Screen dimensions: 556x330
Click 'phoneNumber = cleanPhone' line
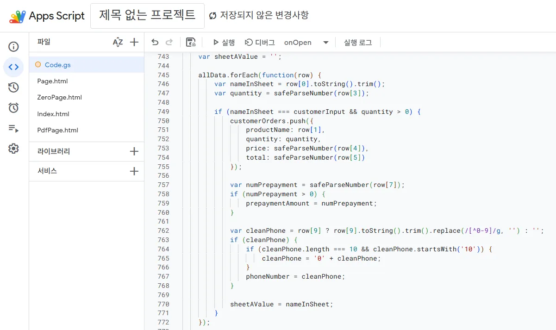coord(296,276)
